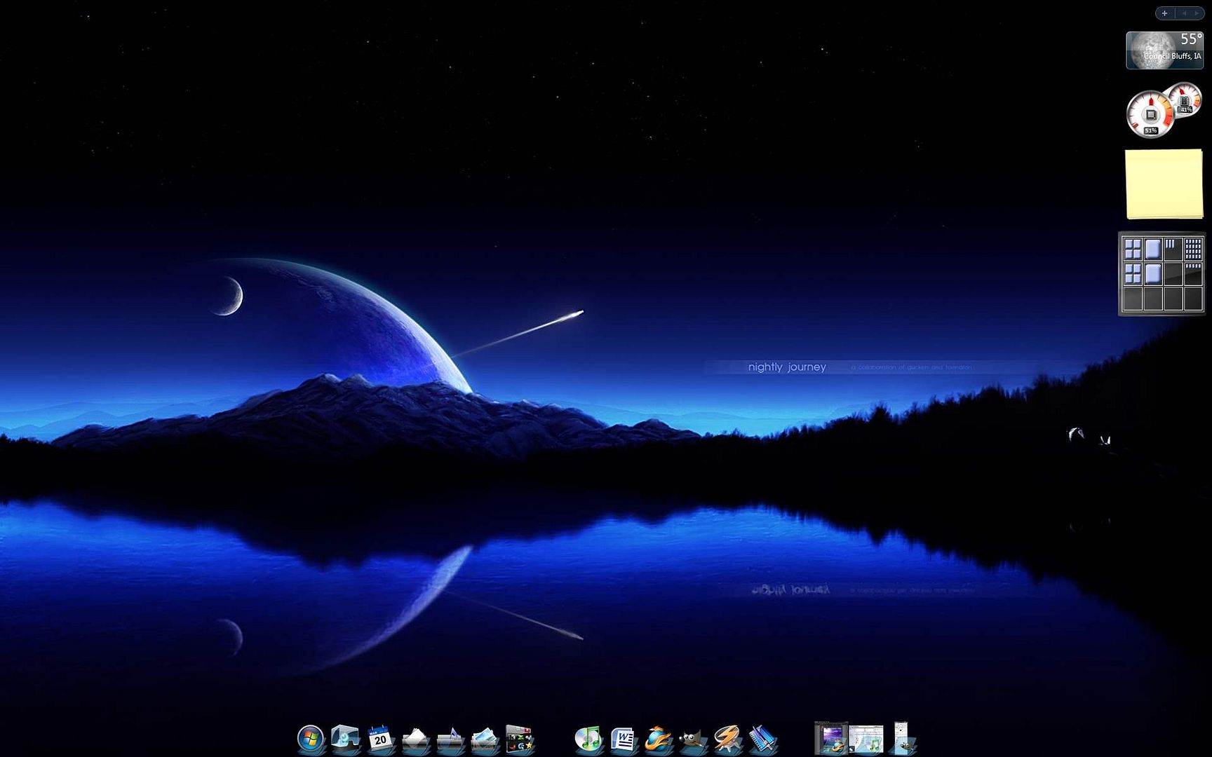The image size is (1212, 757).
Task: Open the Council Bluffs weather gadget
Action: click(1164, 50)
